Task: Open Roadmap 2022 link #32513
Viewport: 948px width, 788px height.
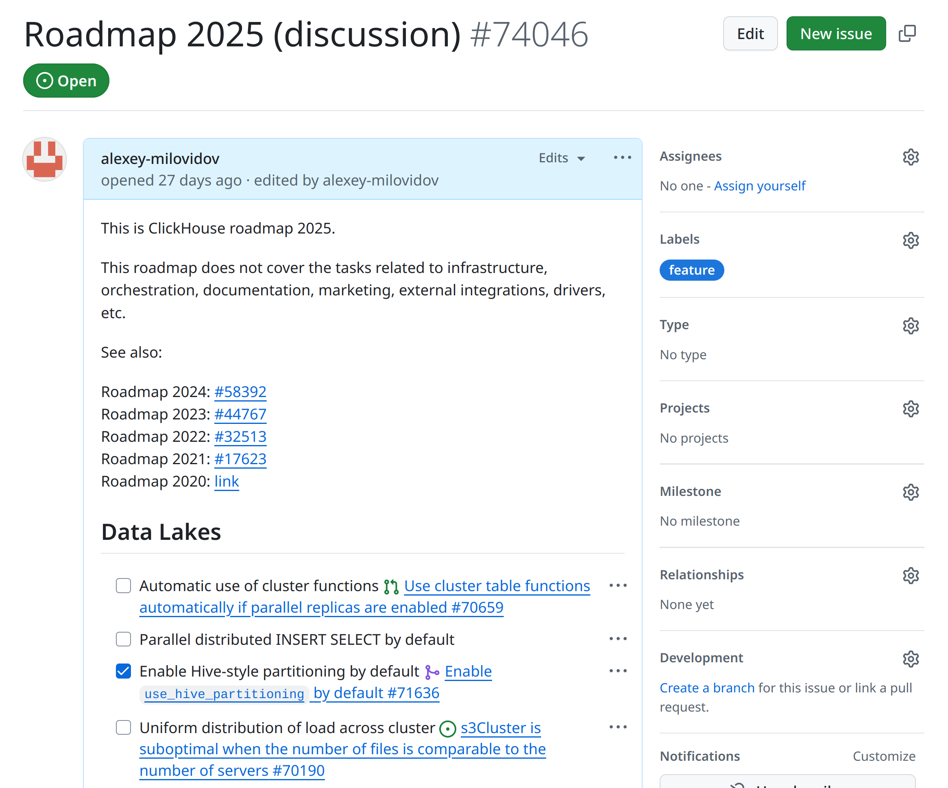Action: tap(240, 436)
